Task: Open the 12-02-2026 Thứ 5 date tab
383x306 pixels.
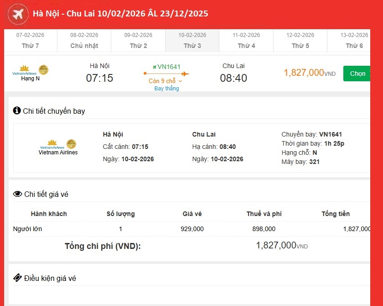Action: (x=300, y=41)
